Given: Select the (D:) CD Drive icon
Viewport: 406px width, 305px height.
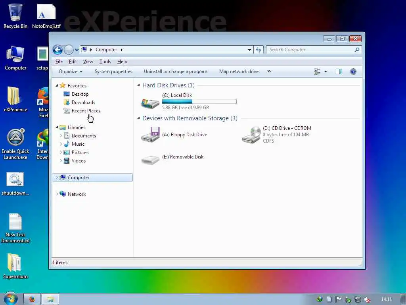Looking at the screenshot, I should [x=251, y=134].
